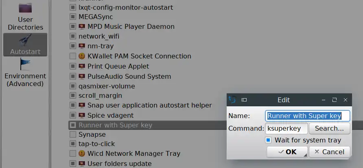Click the Print Queue Applet icon

tap(82, 66)
